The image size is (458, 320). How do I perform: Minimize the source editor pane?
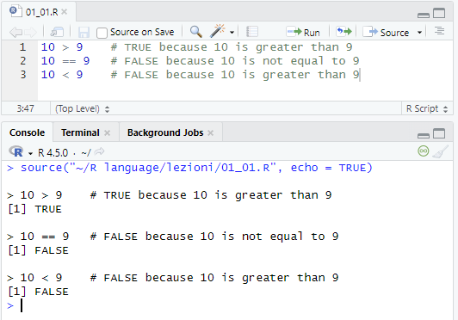click(x=424, y=15)
